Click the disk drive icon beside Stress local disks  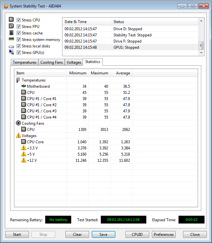[x=11, y=46]
